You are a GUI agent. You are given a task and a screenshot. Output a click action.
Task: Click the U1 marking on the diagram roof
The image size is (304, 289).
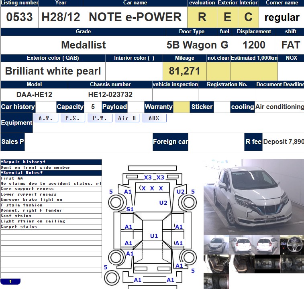(154, 236)
